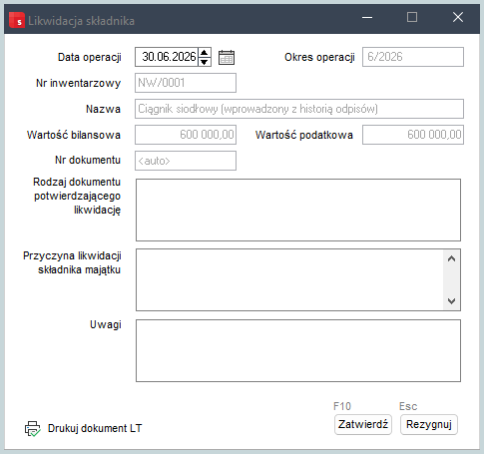Viewport: 484px width, 454px height.
Task: Click the scroll down arrow in Przyczyna field
Action: pos(451,301)
